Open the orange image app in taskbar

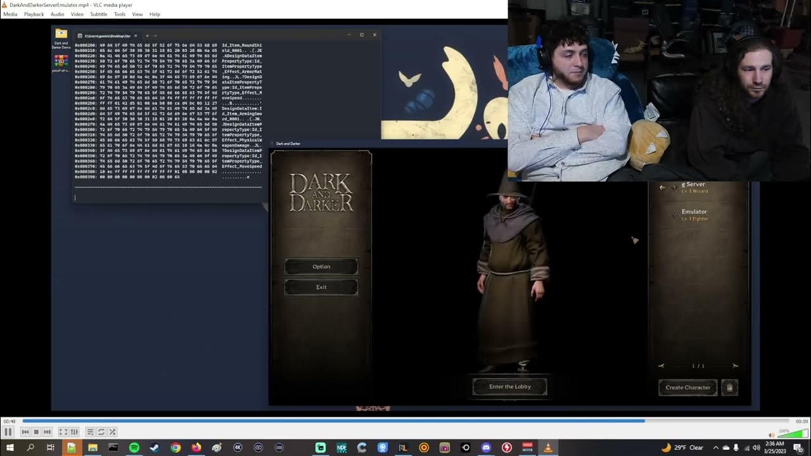click(72, 448)
